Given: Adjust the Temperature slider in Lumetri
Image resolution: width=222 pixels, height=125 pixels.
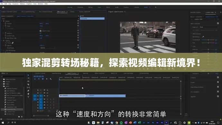Looking at the screenshot, I should 208,40.
